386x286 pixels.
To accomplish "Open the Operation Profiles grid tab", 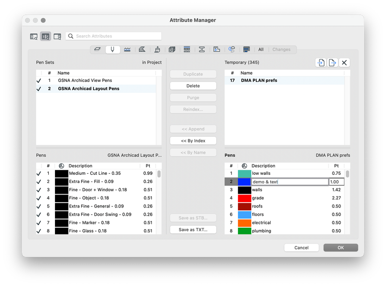I will tap(247, 50).
